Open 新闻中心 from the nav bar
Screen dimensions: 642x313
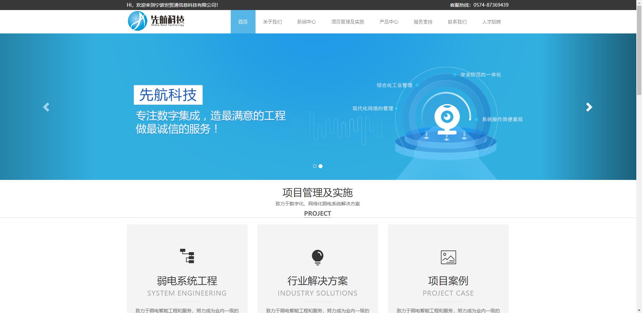(306, 22)
